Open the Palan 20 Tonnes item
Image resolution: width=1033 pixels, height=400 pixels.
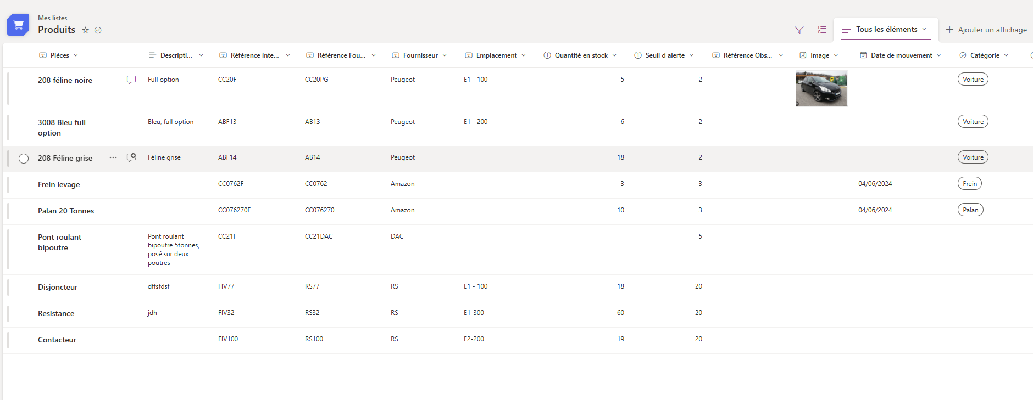66,211
